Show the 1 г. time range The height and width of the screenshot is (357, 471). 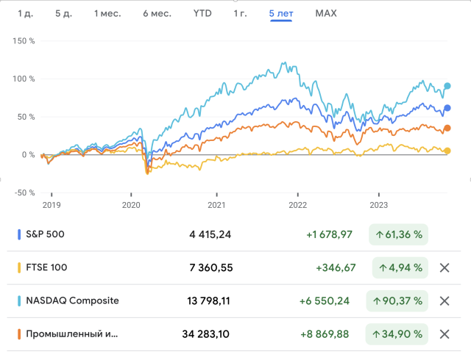coord(241,13)
